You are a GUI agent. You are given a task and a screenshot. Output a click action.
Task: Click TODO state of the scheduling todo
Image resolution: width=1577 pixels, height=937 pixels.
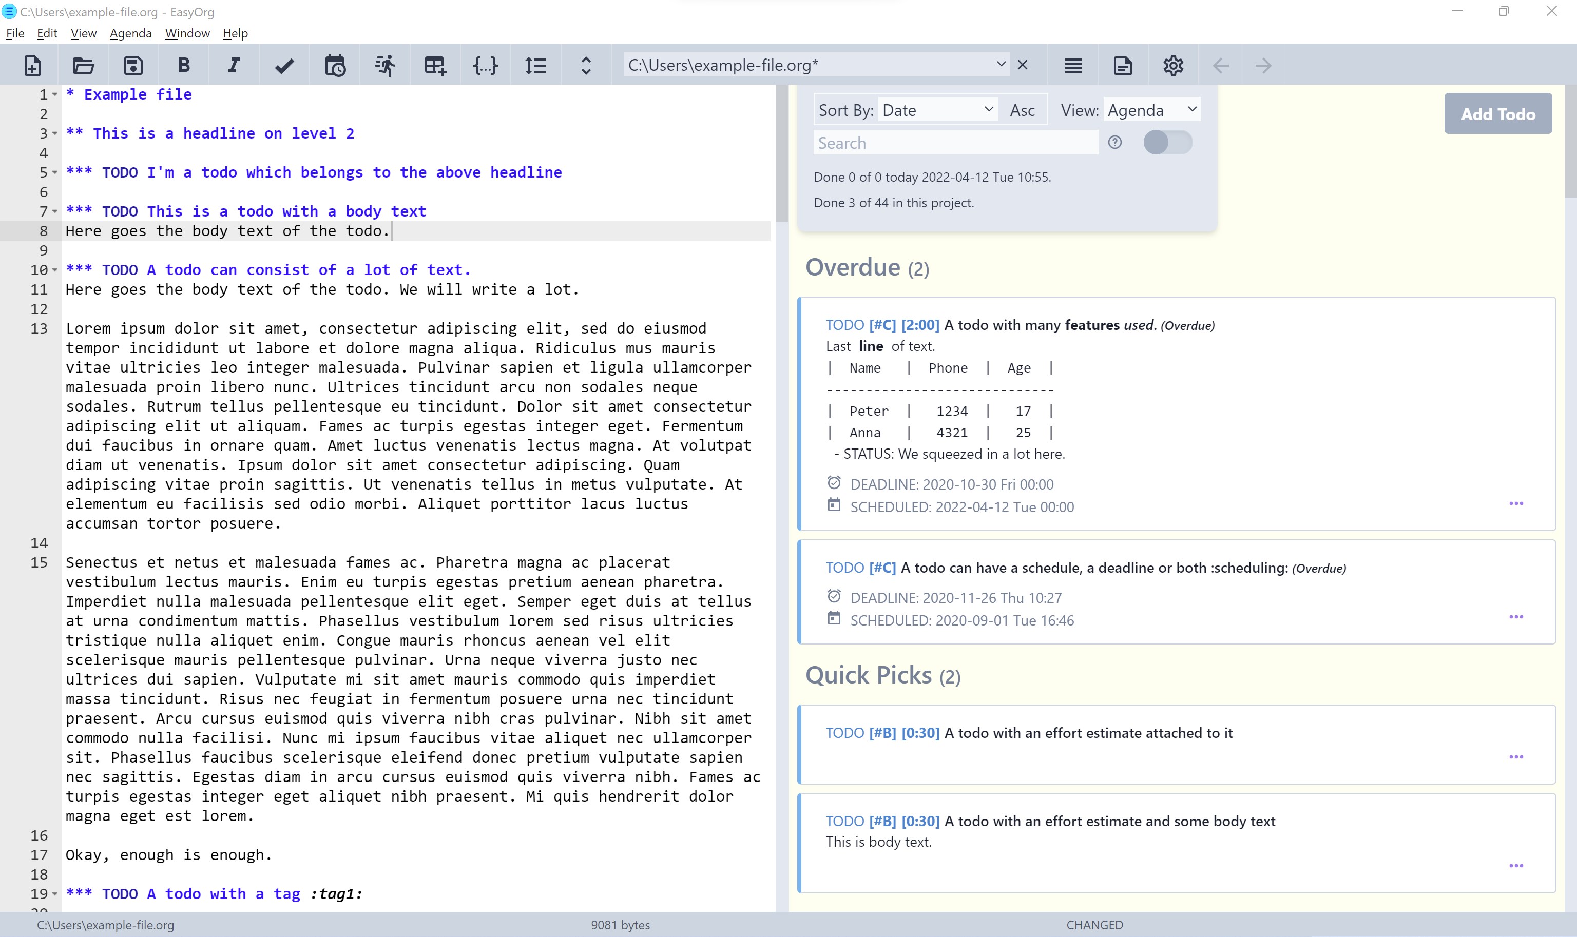(845, 568)
